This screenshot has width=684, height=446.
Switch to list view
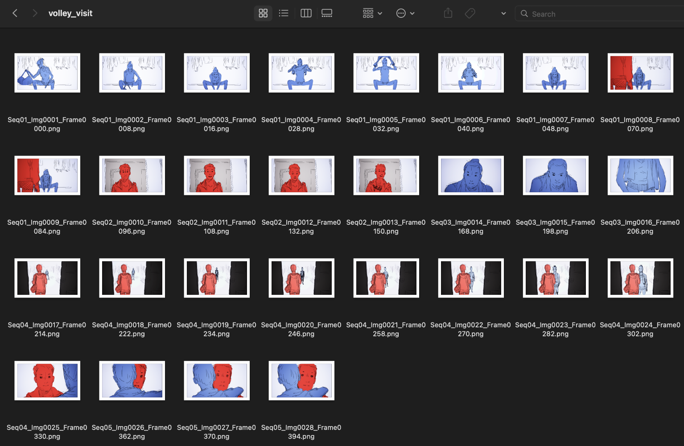(284, 13)
